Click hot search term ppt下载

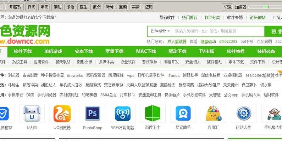[x=247, y=42]
